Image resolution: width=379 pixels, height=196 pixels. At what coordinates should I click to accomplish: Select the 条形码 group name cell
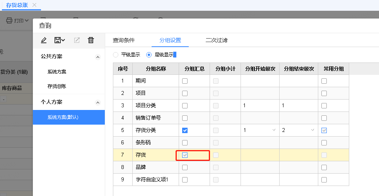(155, 142)
